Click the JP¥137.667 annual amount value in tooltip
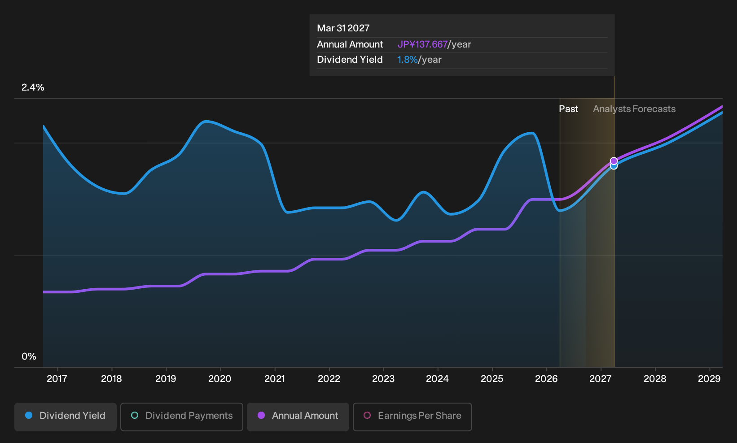Screen dimensions: 737x443 click(422, 44)
